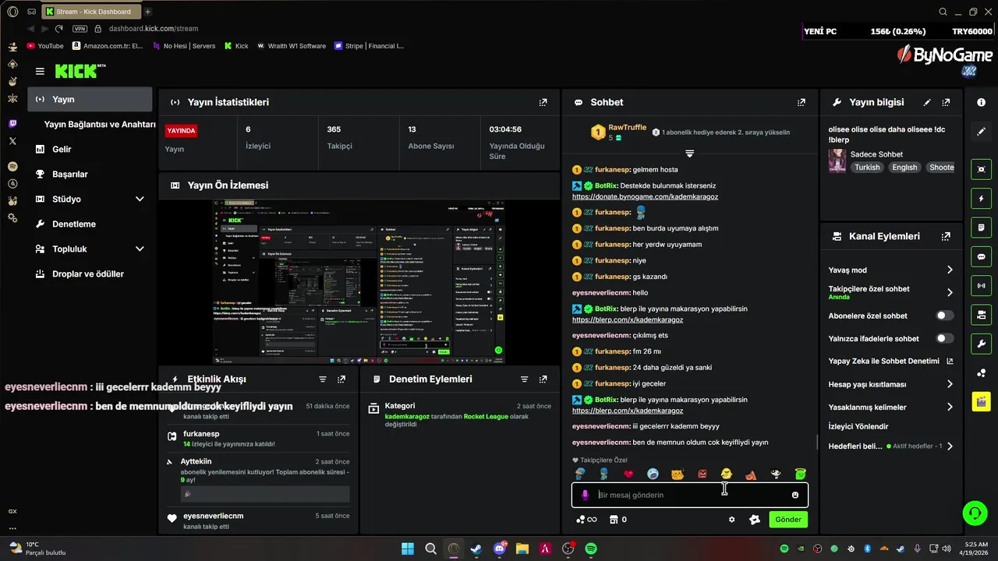Click the chat identity badge icon
Viewport: 998px width, 561px height.
click(754, 520)
